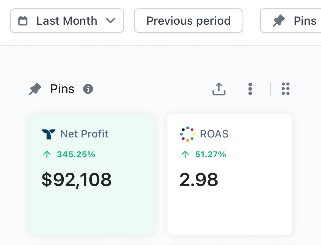This screenshot has width=321, height=245.
Task: Select the Net Profit card title
Action: [x=84, y=134]
